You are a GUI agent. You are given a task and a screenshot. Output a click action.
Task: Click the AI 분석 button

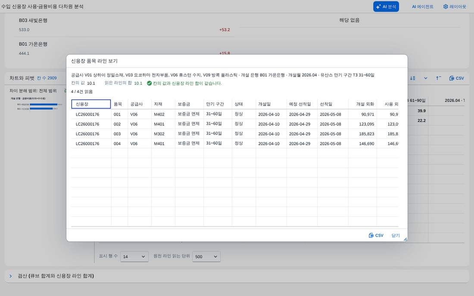tap(386, 6)
